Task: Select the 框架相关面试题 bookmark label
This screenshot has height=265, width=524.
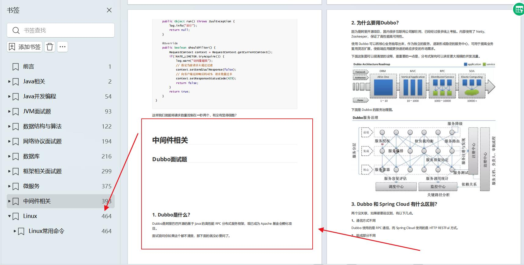Action: (x=42, y=171)
